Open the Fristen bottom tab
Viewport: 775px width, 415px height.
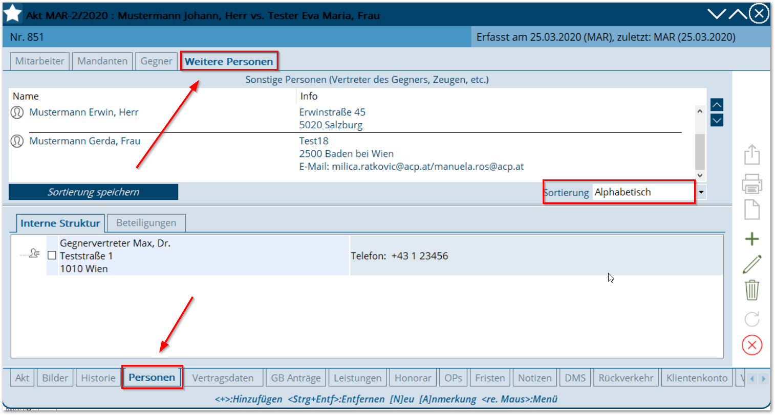[490, 378]
